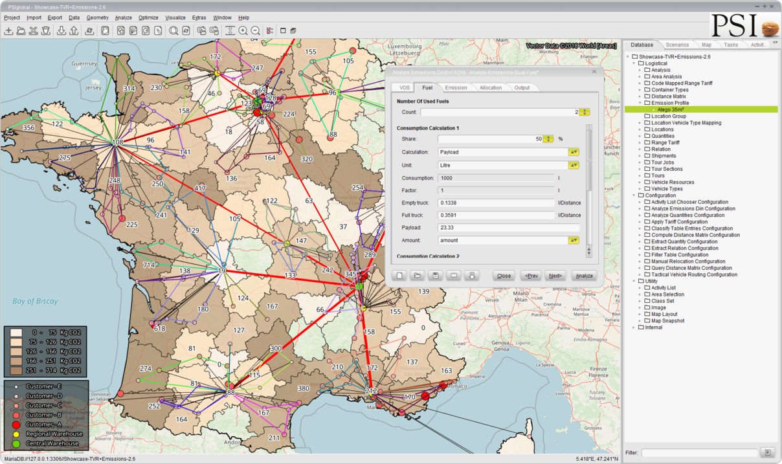Open the Scenarios panel tab
782x464 pixels.
click(677, 45)
